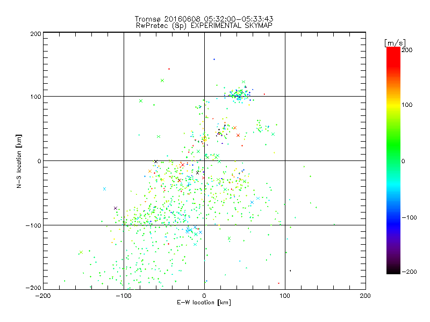
Task: Click the dense echo cluster above the 100 km north line
Action: (x=239, y=94)
